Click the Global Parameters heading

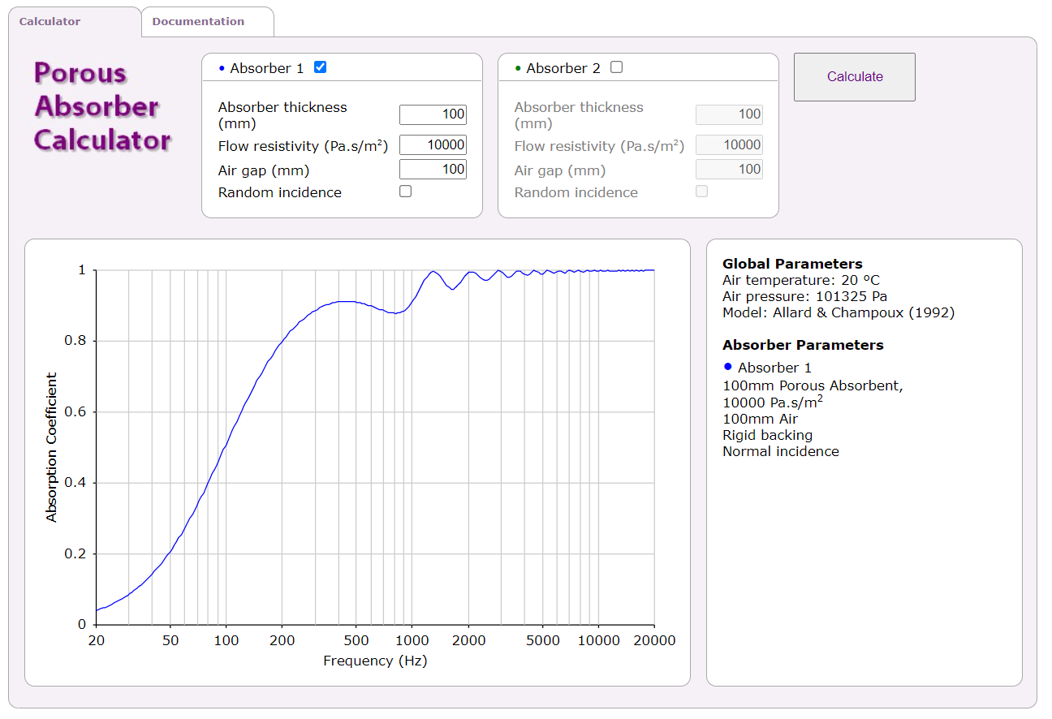click(792, 264)
